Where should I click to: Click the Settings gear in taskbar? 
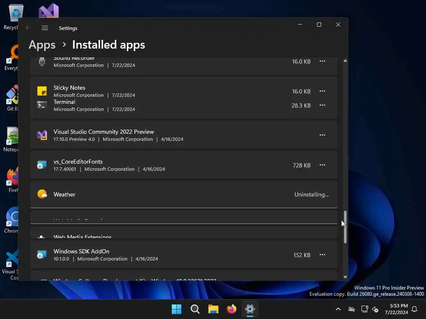(x=250, y=309)
